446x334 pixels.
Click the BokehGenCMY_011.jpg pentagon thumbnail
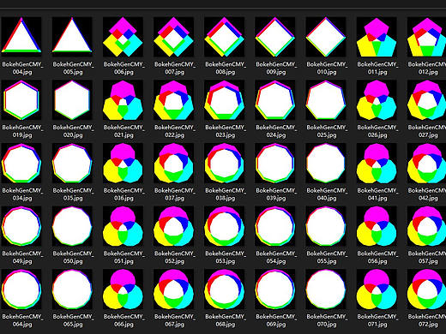tap(377, 37)
